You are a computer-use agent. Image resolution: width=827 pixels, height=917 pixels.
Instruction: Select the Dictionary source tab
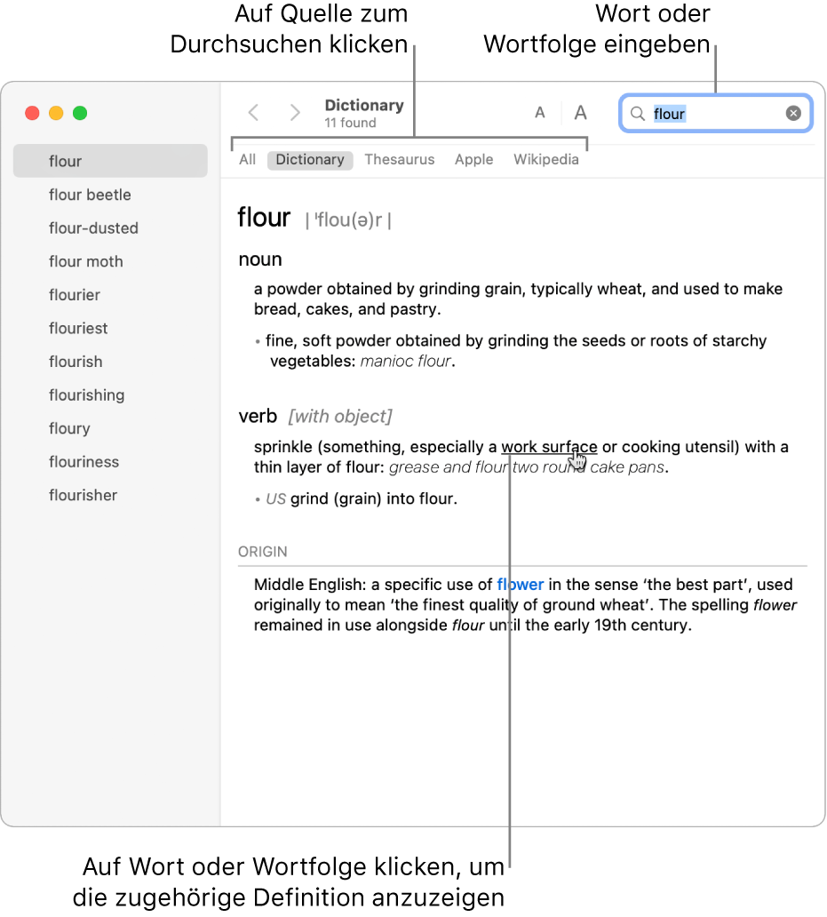pos(310,160)
